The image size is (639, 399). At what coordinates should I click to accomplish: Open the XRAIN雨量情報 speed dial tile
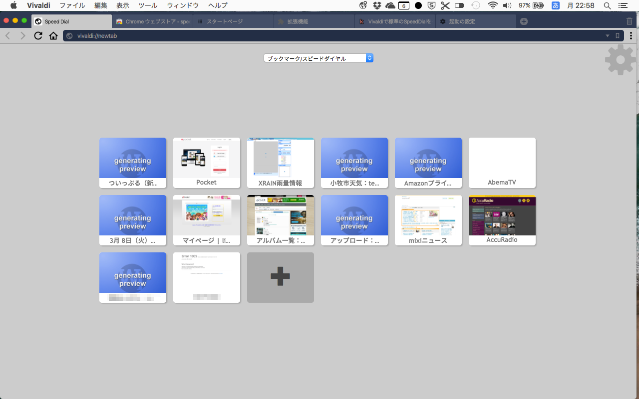tap(281, 163)
